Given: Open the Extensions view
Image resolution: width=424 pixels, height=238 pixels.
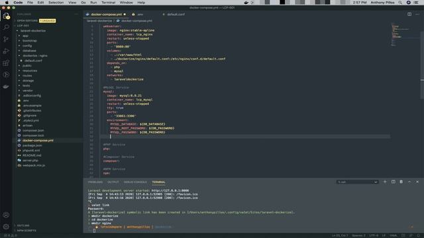Looking at the screenshot, I should click(6, 63).
